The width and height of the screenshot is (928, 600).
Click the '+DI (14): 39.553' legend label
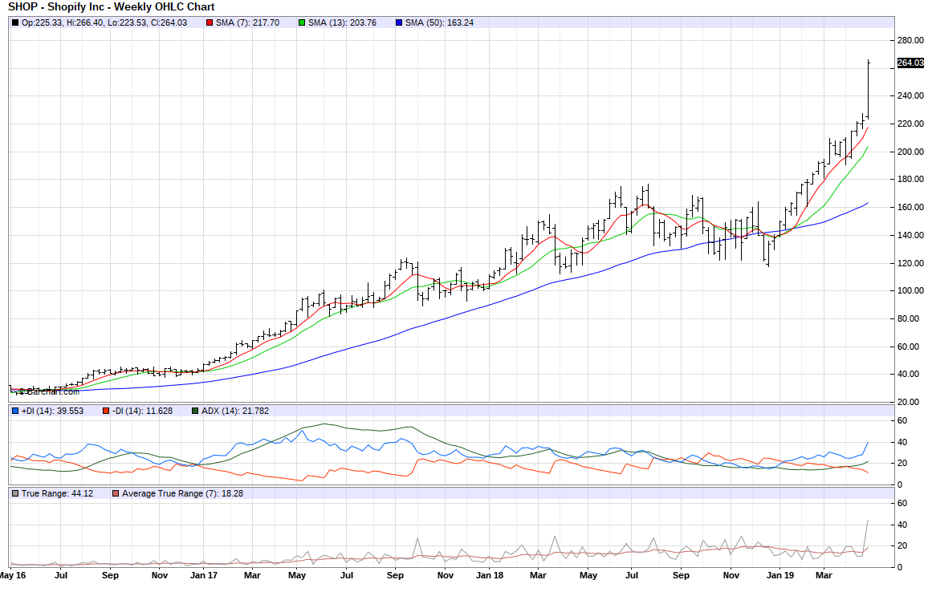click(x=53, y=411)
